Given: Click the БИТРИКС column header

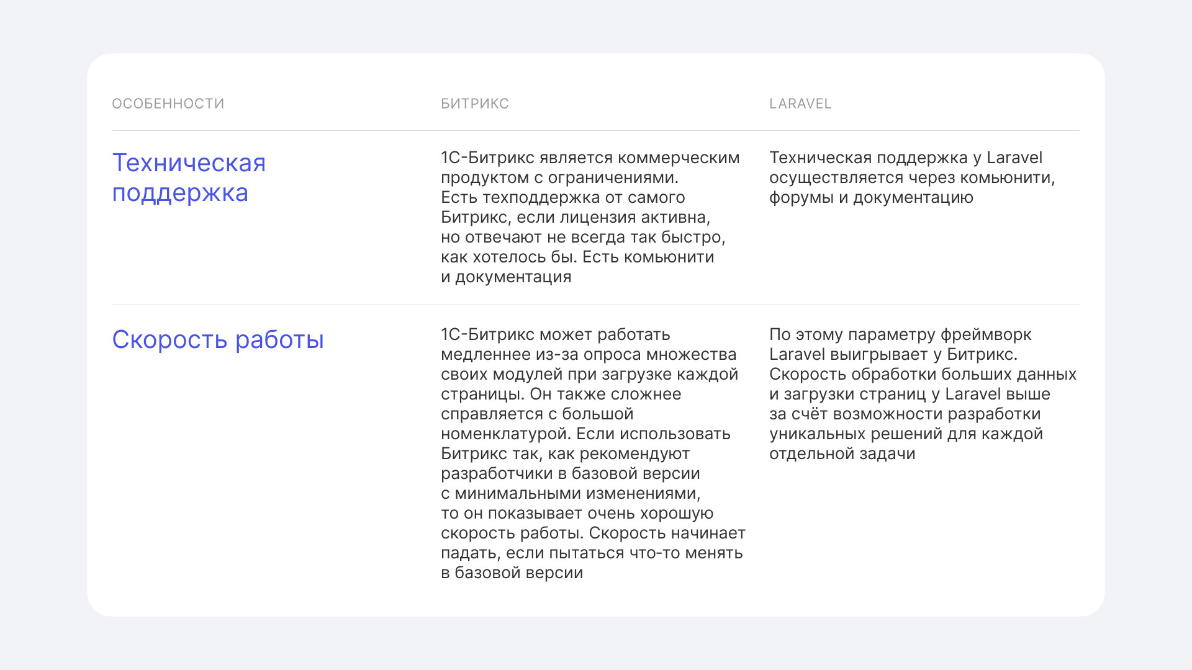Looking at the screenshot, I should pyautogui.click(x=474, y=104).
